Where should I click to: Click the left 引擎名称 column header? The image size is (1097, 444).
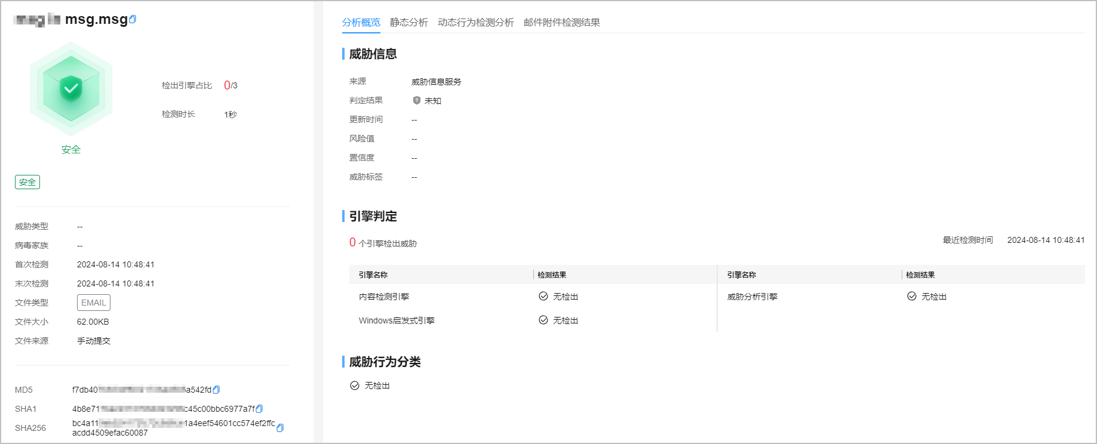373,275
